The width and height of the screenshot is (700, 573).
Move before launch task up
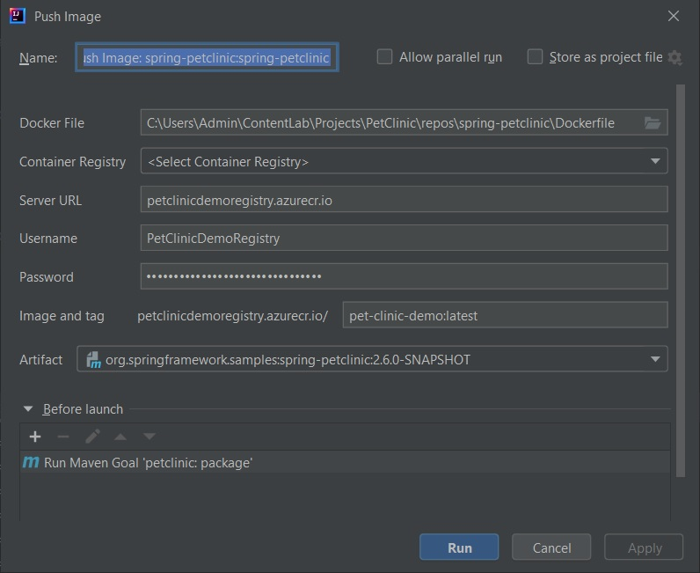[120, 437]
